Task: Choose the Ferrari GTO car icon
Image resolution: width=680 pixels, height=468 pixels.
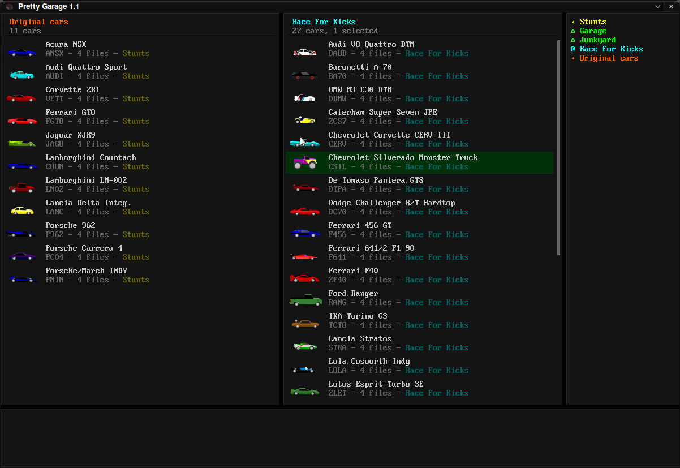Action: (x=22, y=121)
